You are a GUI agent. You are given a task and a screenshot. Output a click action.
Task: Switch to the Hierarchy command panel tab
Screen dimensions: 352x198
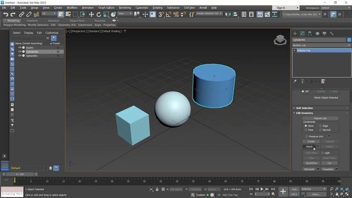point(310,34)
